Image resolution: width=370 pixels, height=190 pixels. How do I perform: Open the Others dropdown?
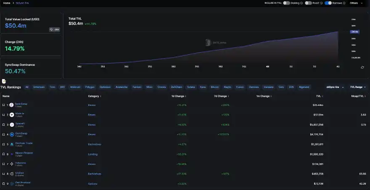[x=356, y=3]
